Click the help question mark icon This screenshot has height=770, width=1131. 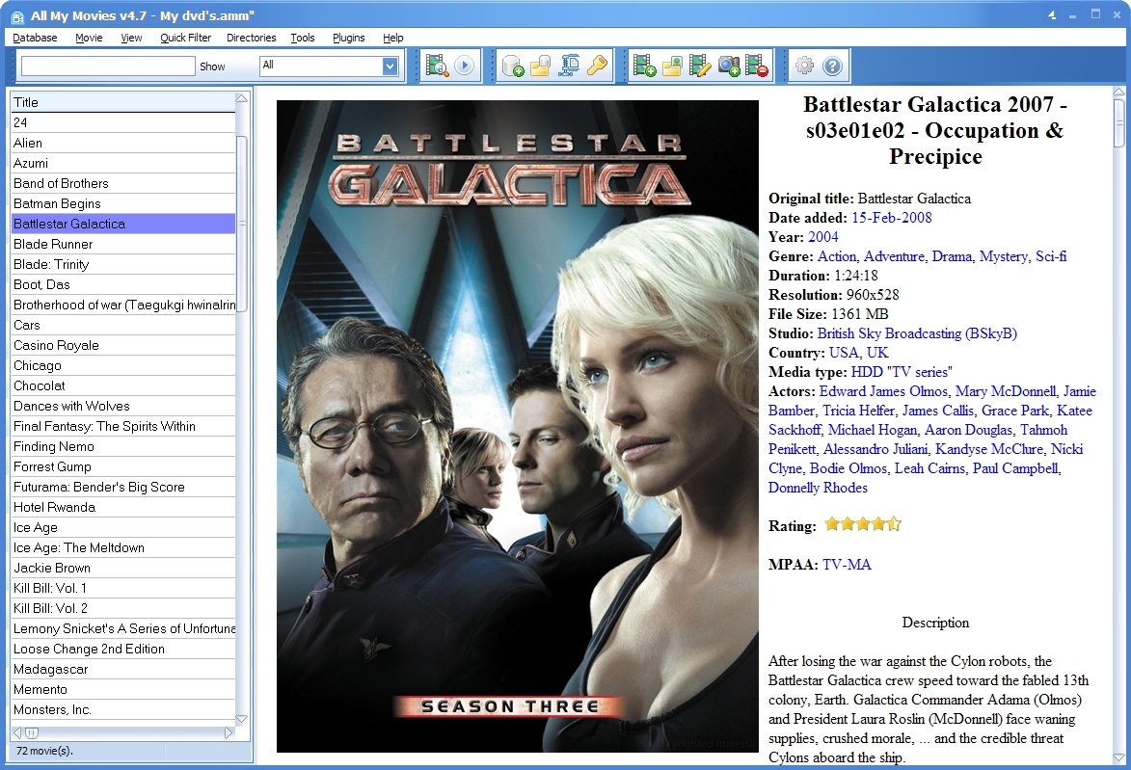[832, 66]
